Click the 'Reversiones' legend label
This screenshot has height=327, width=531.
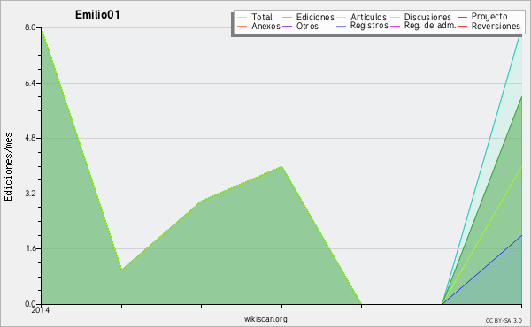pyautogui.click(x=496, y=26)
